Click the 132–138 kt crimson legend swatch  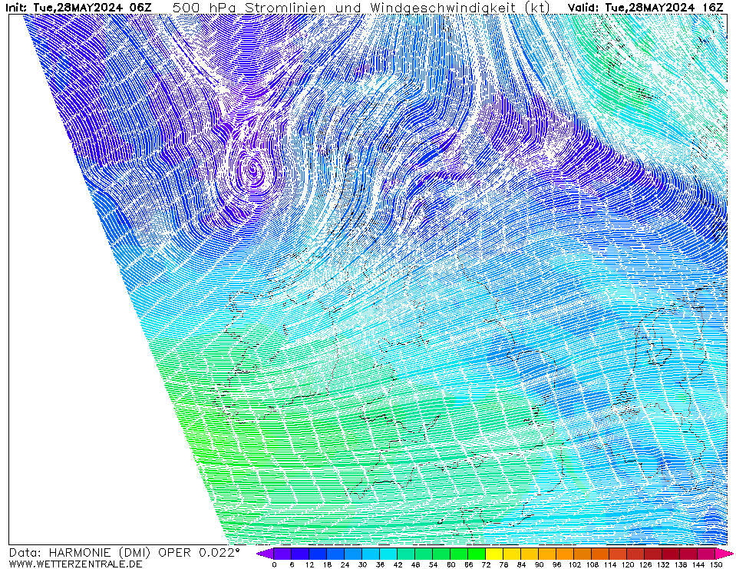672,554
